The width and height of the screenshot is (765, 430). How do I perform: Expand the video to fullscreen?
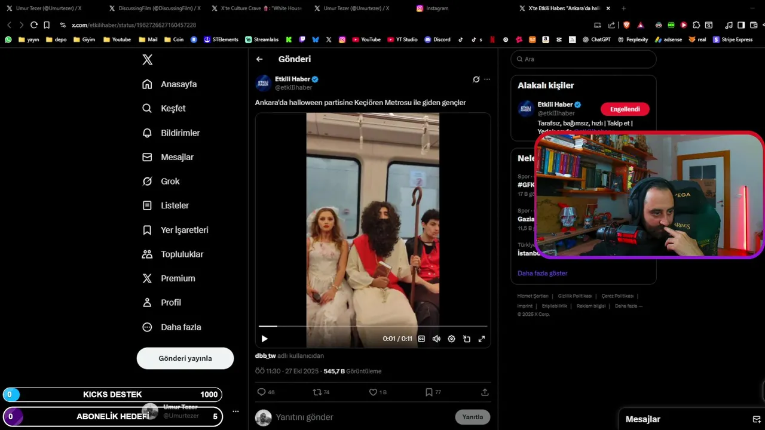(482, 339)
